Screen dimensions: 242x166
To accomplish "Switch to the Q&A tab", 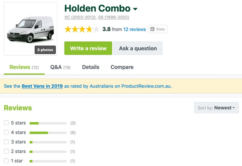I will pos(60,67).
